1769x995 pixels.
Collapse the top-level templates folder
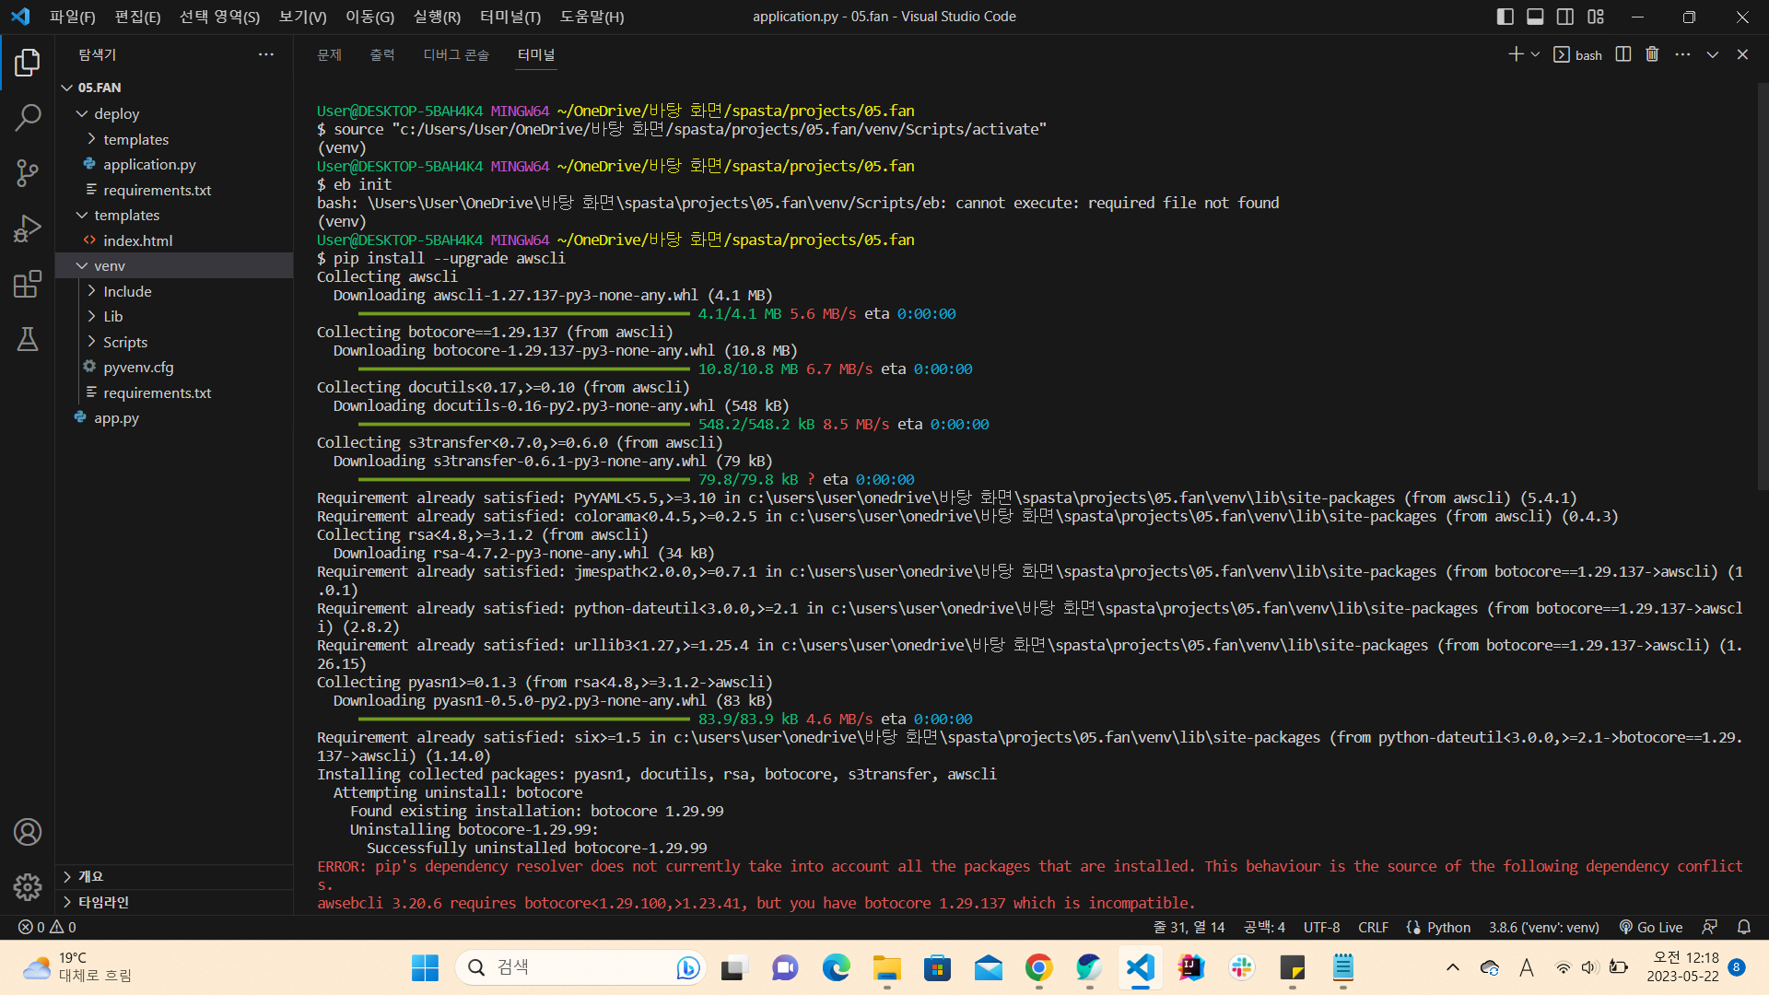pyautogui.click(x=175, y=215)
